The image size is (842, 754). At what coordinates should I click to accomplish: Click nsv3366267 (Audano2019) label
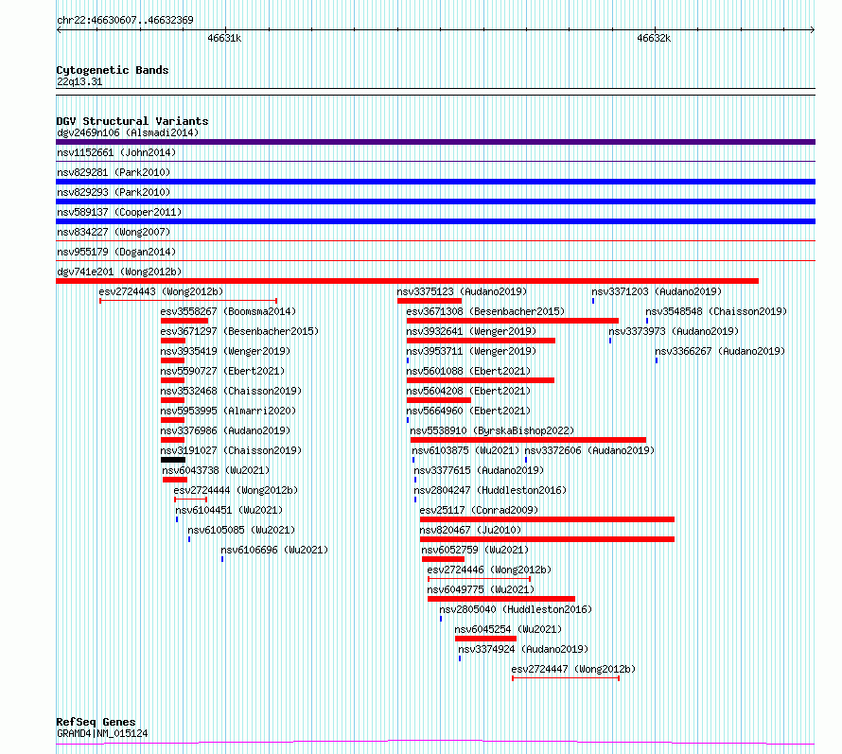tap(720, 351)
